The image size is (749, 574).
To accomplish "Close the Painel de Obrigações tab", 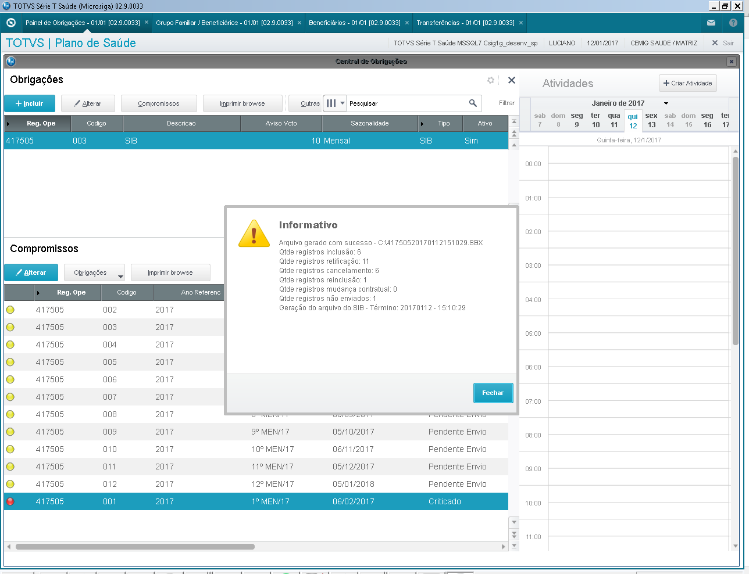I will tap(147, 23).
